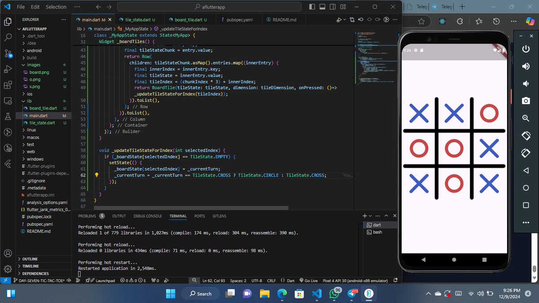The height and width of the screenshot is (303, 539).
Task: Open board_tile.dart in explorer tree
Action: [43, 108]
